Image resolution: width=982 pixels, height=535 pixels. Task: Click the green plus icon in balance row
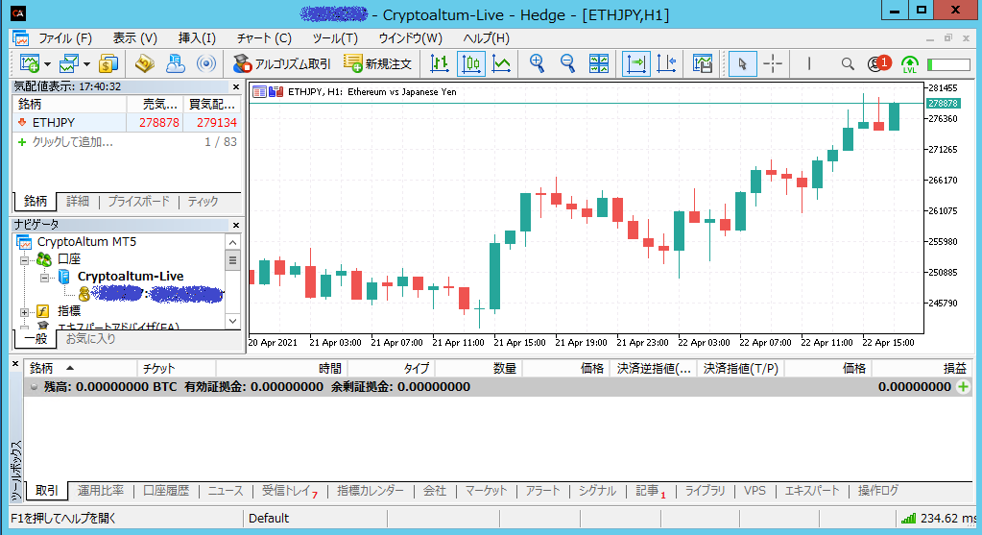pyautogui.click(x=963, y=386)
